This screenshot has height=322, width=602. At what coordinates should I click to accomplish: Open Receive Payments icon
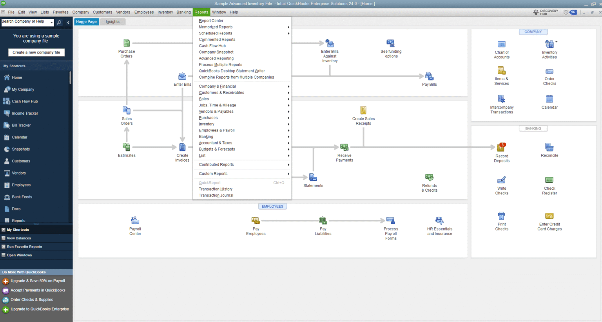[344, 148]
